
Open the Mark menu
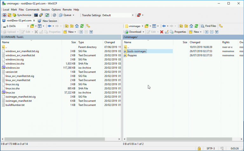click(14, 10)
